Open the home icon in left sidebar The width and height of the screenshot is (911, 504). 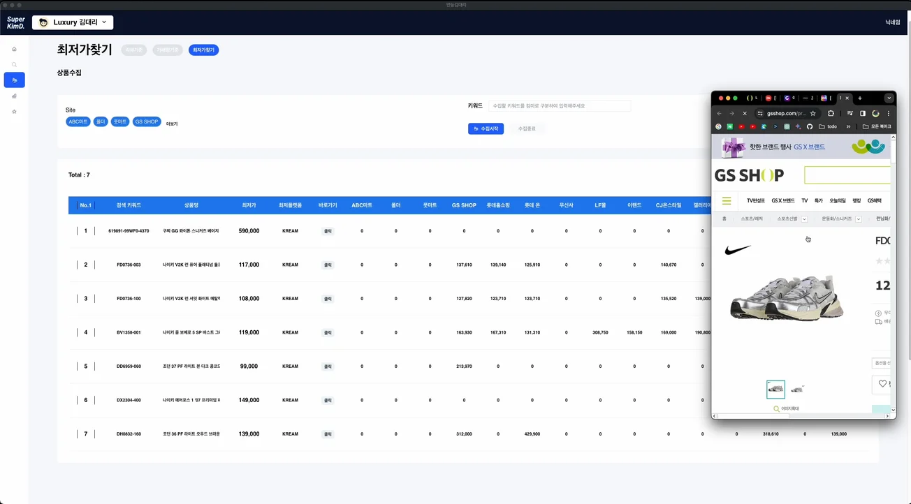pyautogui.click(x=14, y=49)
